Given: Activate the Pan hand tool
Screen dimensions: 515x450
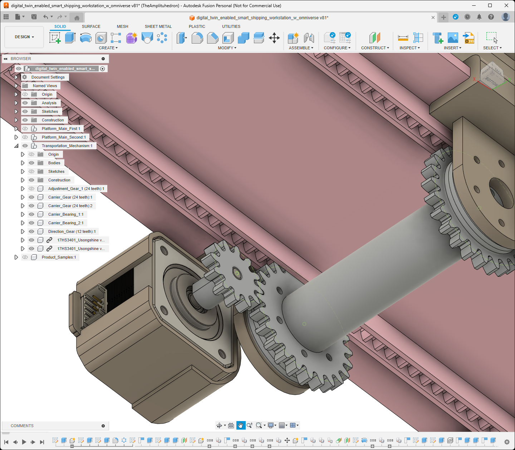Looking at the screenshot, I should click(241, 425).
